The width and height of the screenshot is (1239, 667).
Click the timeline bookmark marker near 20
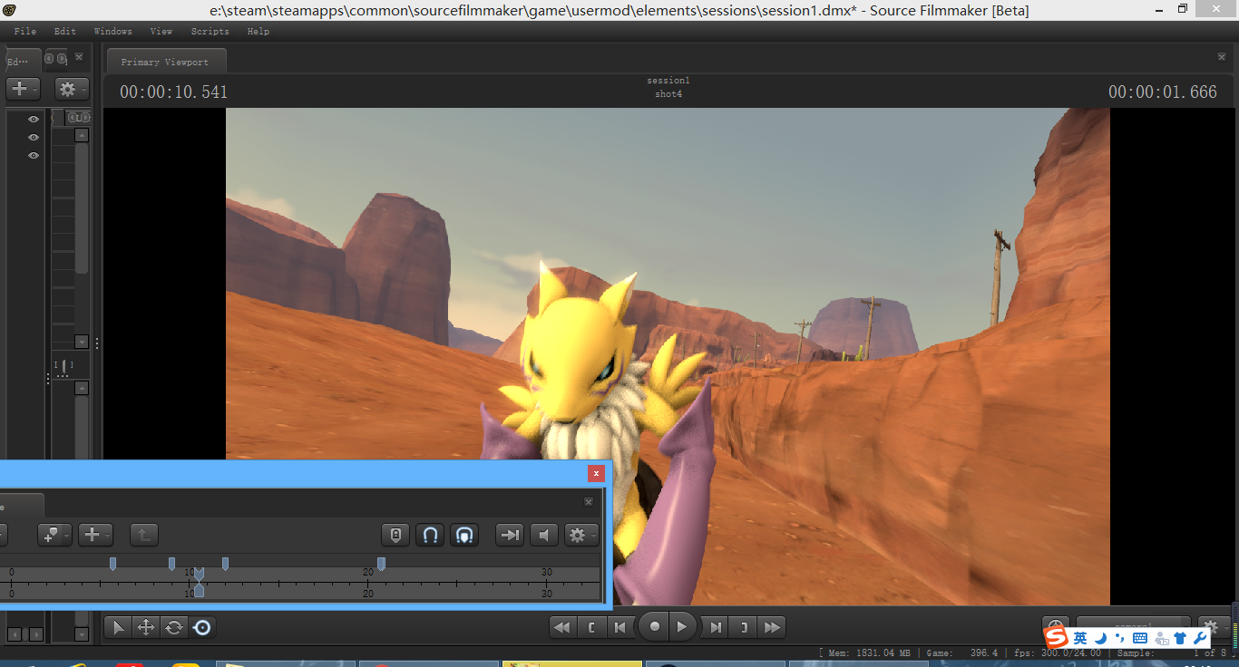pyautogui.click(x=381, y=564)
